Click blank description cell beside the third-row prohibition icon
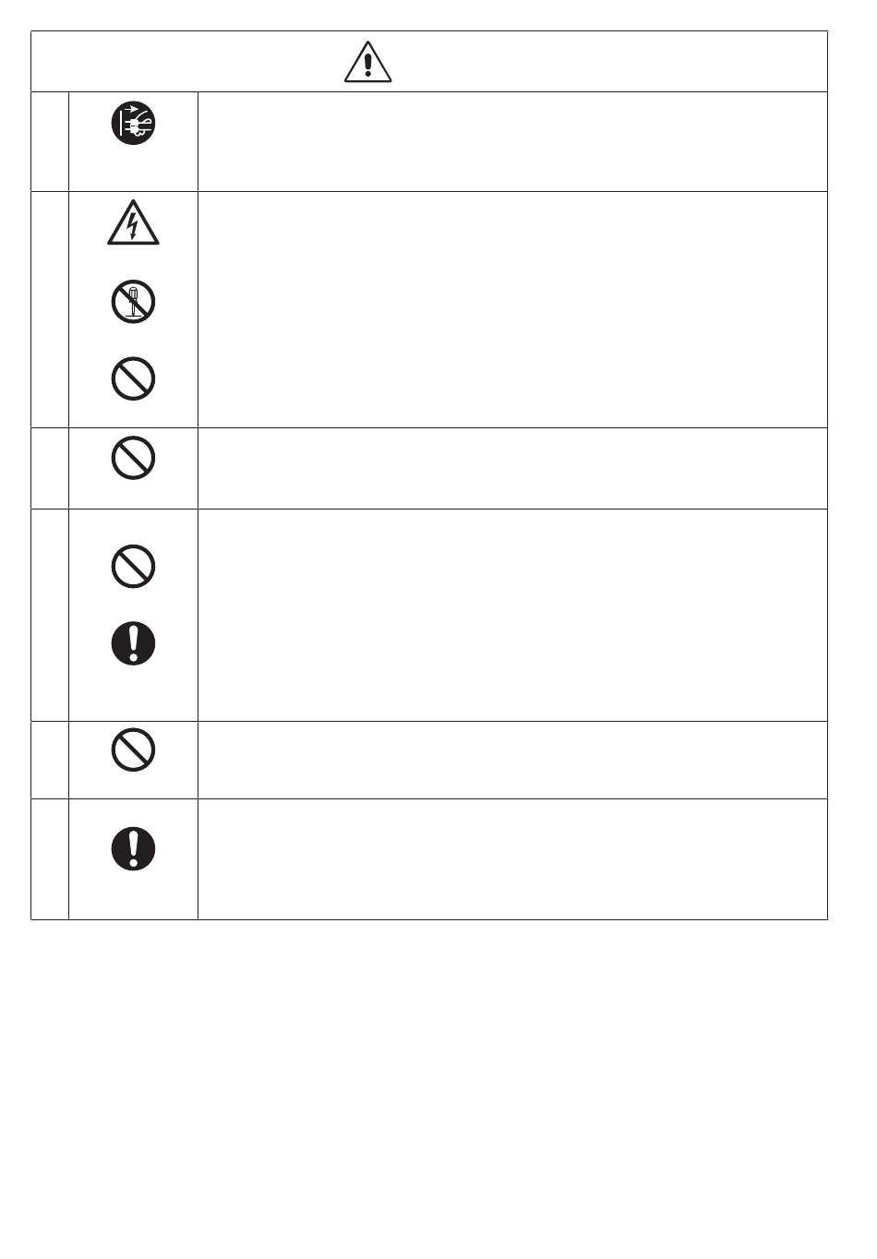 512,468
